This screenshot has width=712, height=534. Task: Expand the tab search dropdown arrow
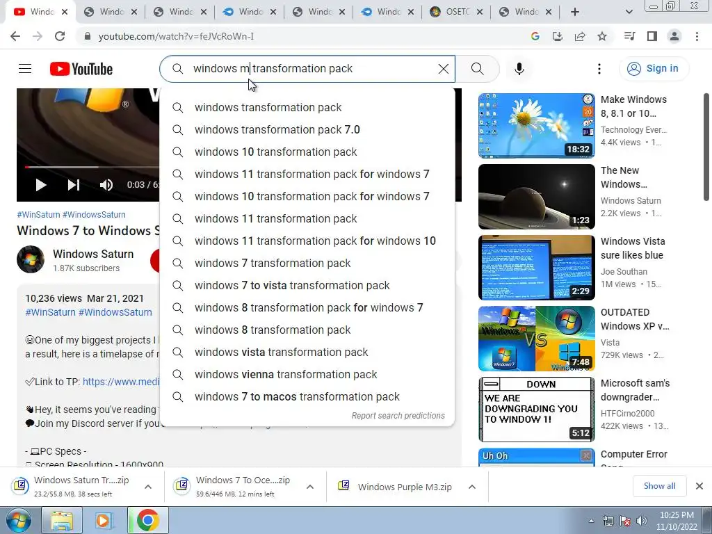point(629,13)
